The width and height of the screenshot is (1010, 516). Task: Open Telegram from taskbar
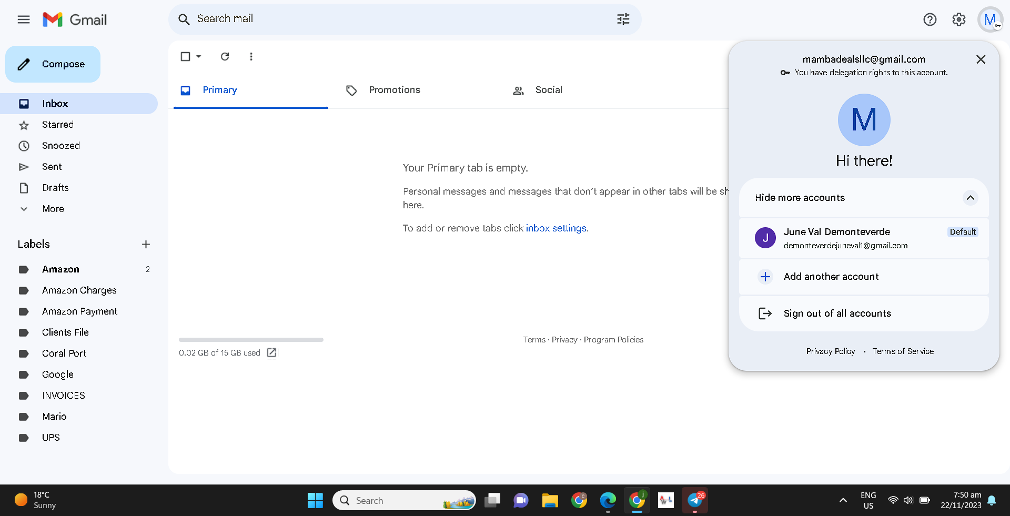[x=695, y=500]
